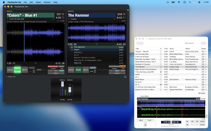Open the macOS Control Center icon

point(199,2)
